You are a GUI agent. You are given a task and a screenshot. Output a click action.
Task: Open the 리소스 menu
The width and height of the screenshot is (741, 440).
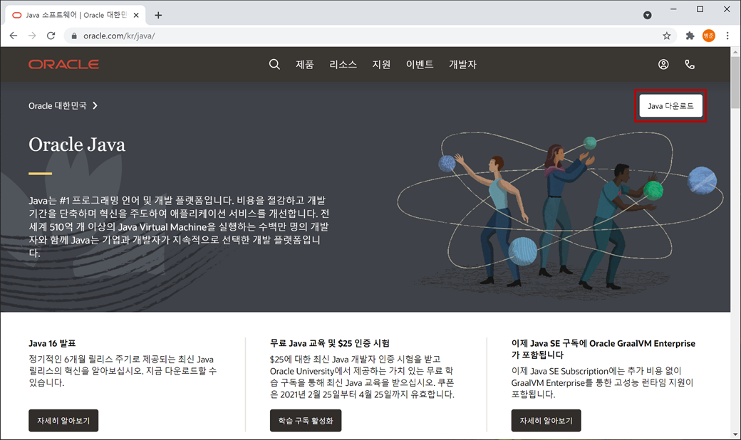point(343,64)
